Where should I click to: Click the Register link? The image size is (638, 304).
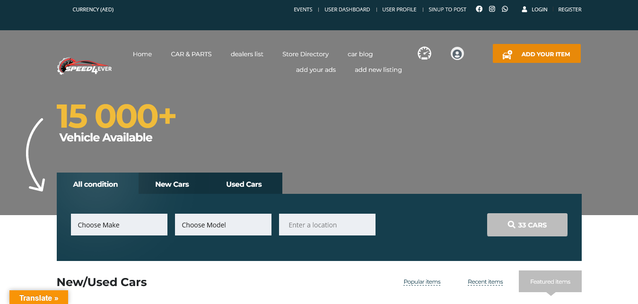tap(569, 9)
